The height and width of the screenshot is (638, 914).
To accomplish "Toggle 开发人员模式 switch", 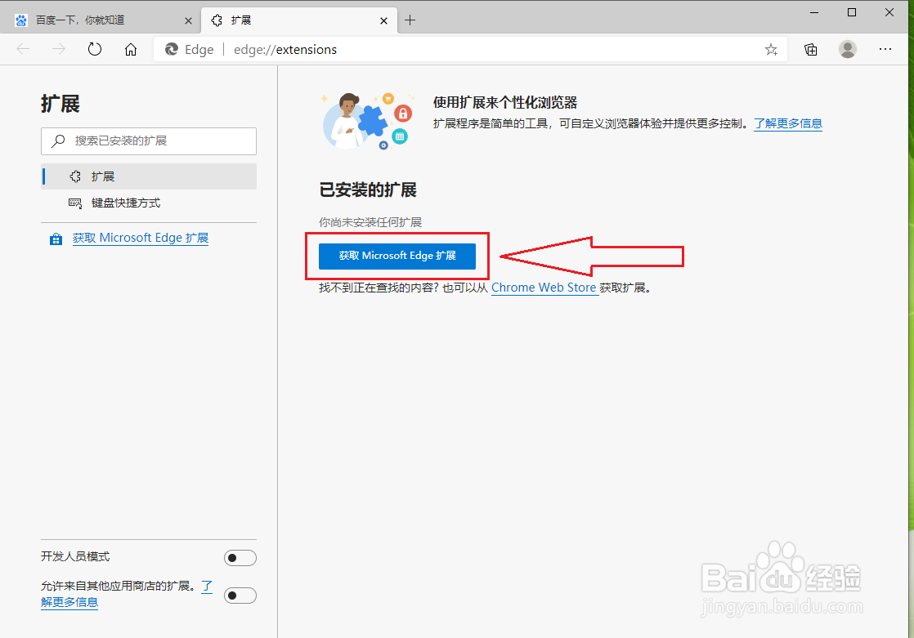I will pyautogui.click(x=240, y=558).
